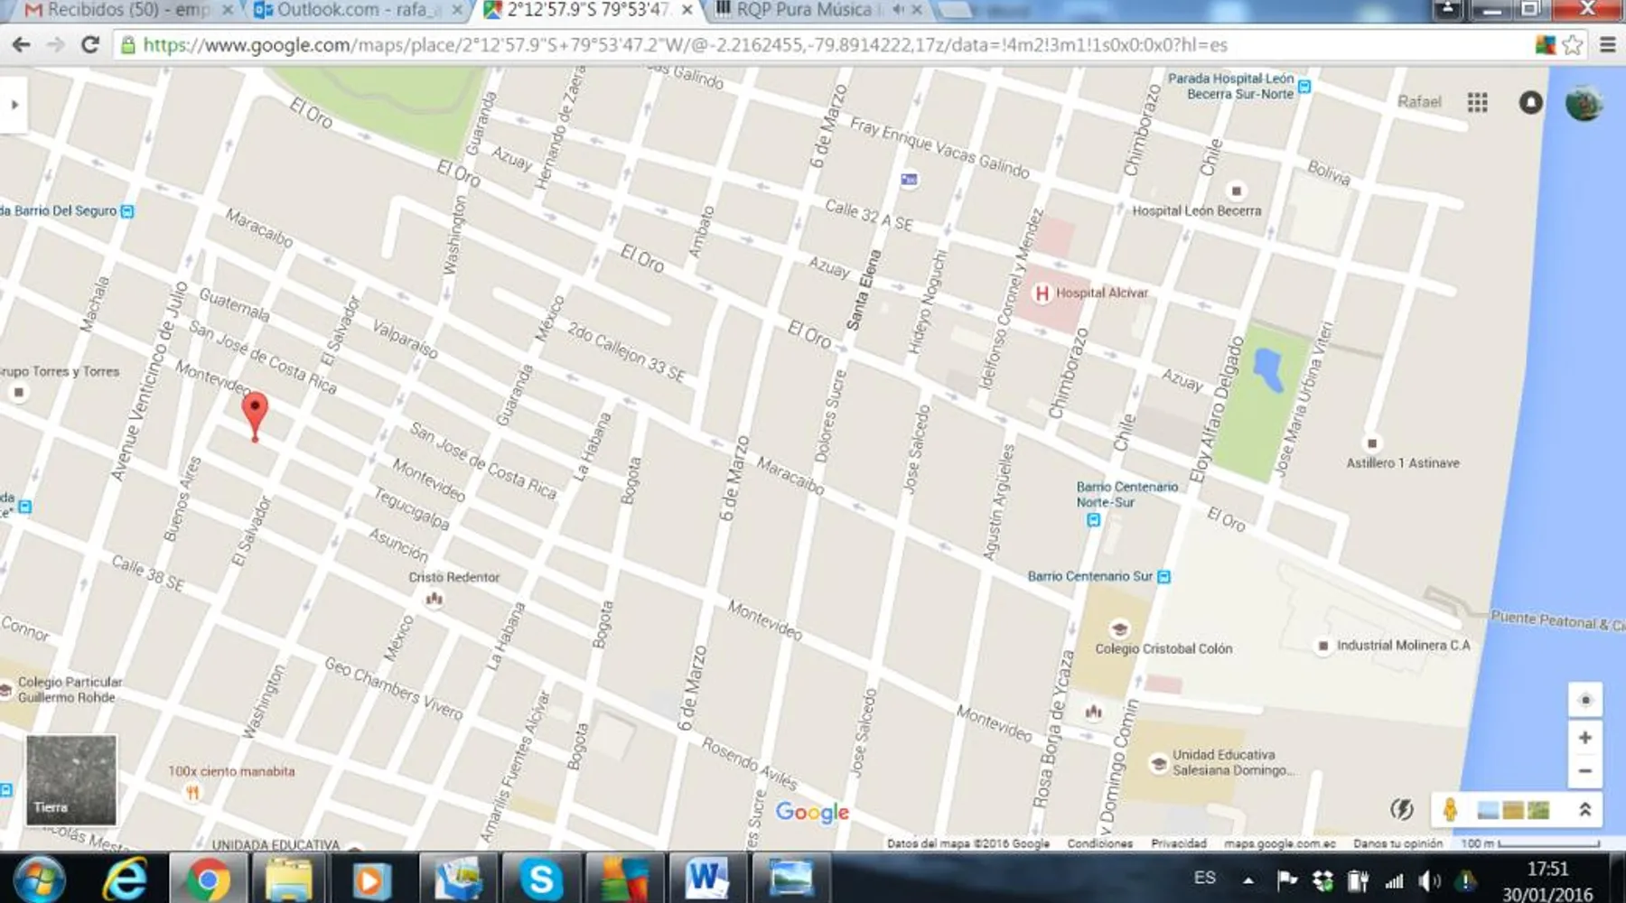Expand the collapsed side panel arrow
This screenshot has width=1626, height=903.
14,105
